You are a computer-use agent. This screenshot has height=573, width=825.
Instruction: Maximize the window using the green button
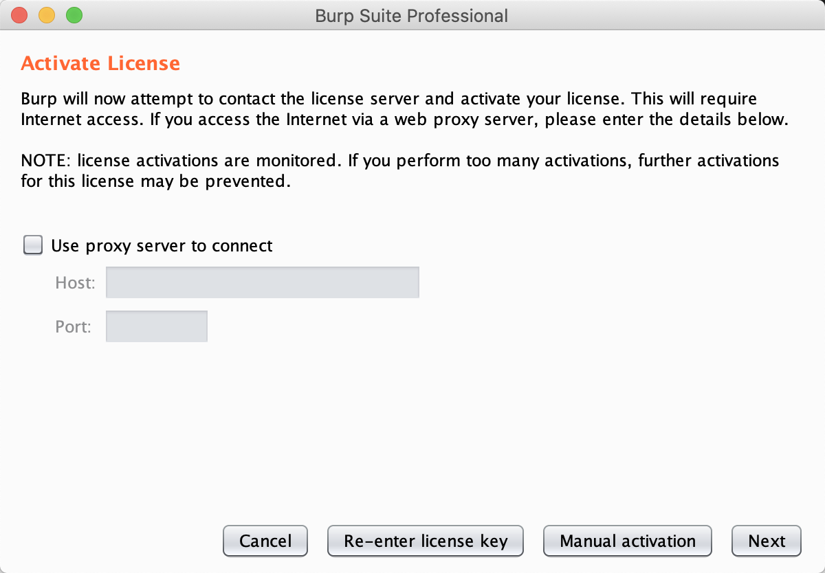click(x=74, y=14)
